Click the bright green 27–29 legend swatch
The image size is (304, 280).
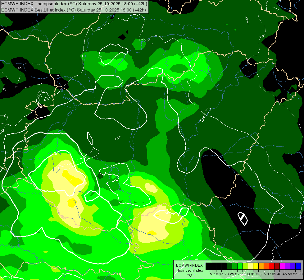click(240, 266)
